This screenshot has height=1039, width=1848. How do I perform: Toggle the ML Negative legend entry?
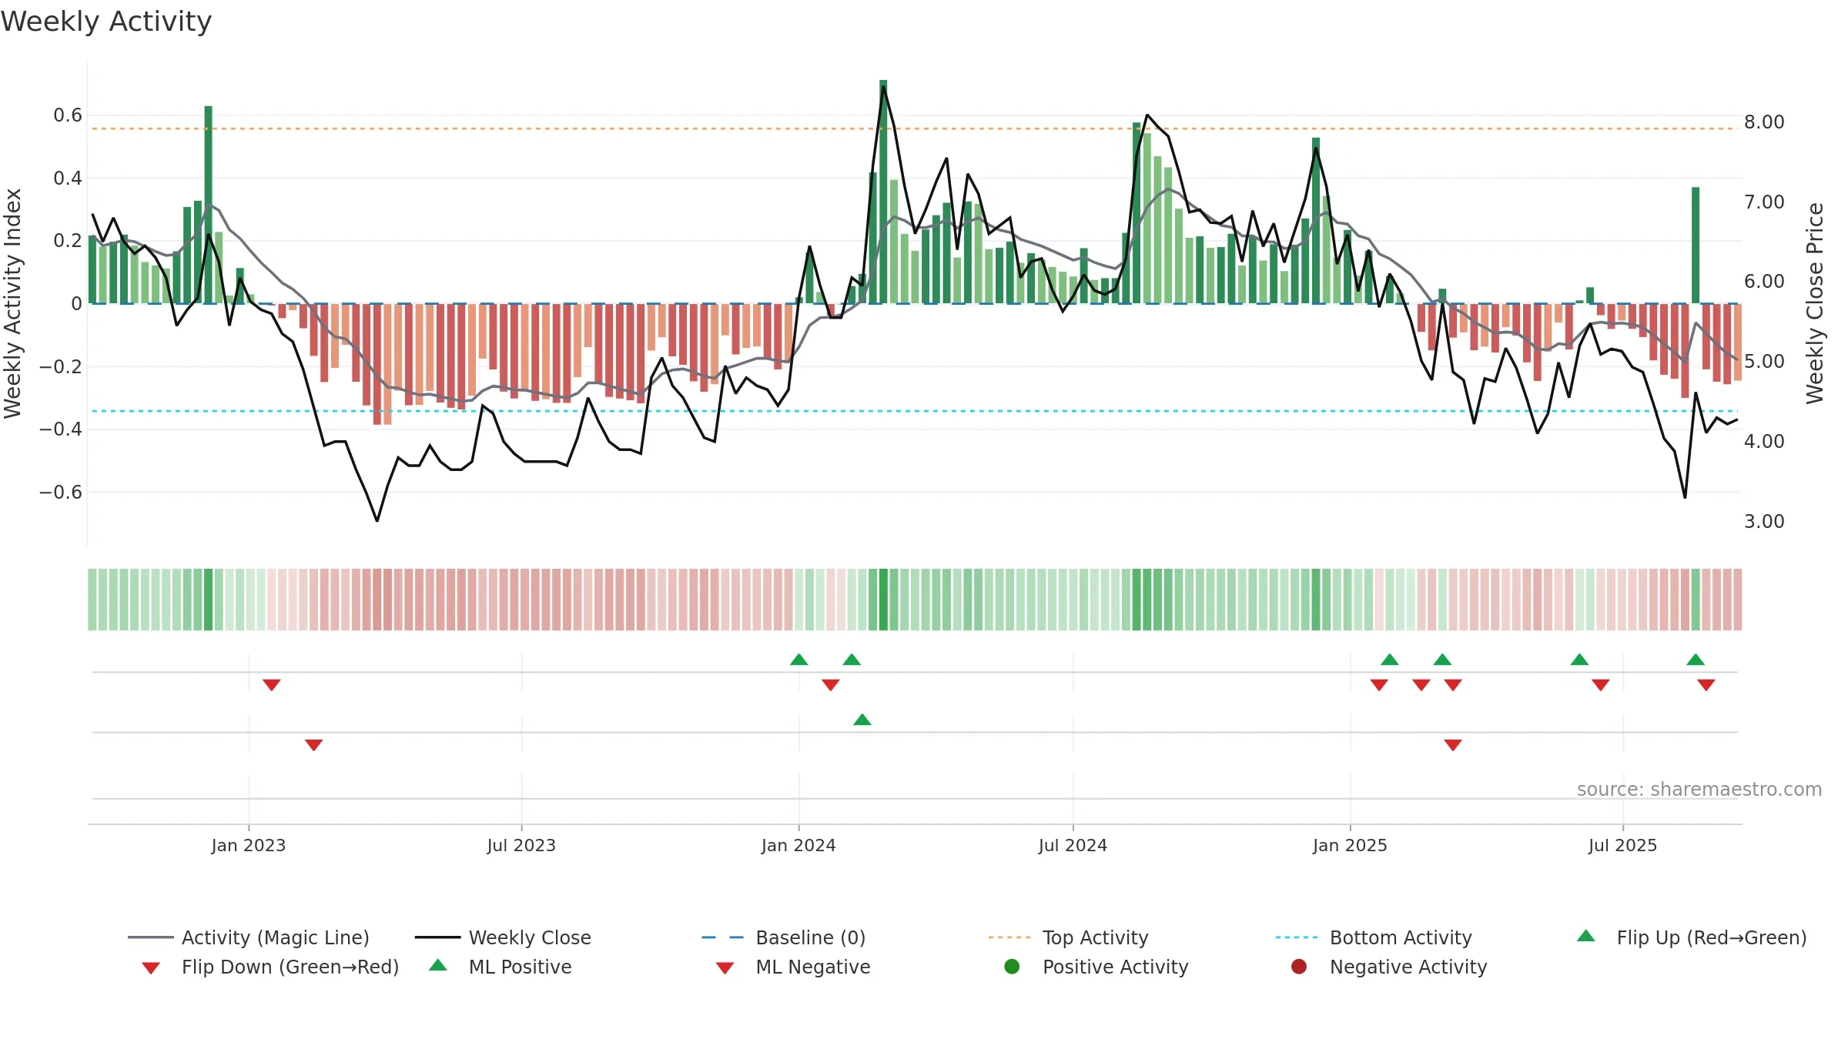click(793, 967)
